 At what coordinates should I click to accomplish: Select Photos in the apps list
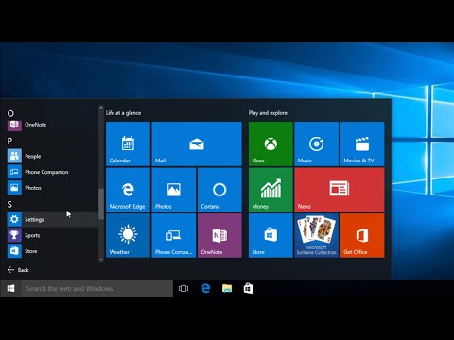50,188
